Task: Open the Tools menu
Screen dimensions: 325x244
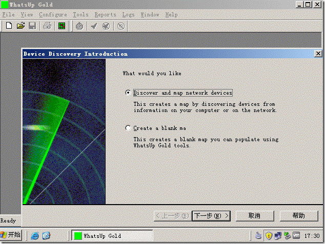Action: 80,15
